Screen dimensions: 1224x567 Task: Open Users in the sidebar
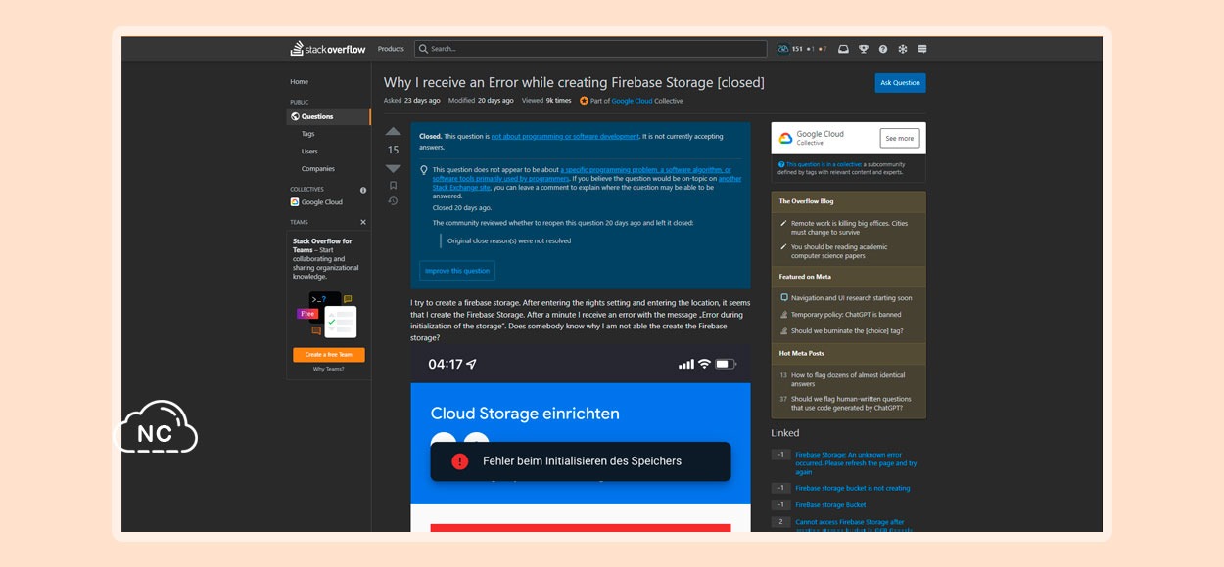tap(309, 152)
